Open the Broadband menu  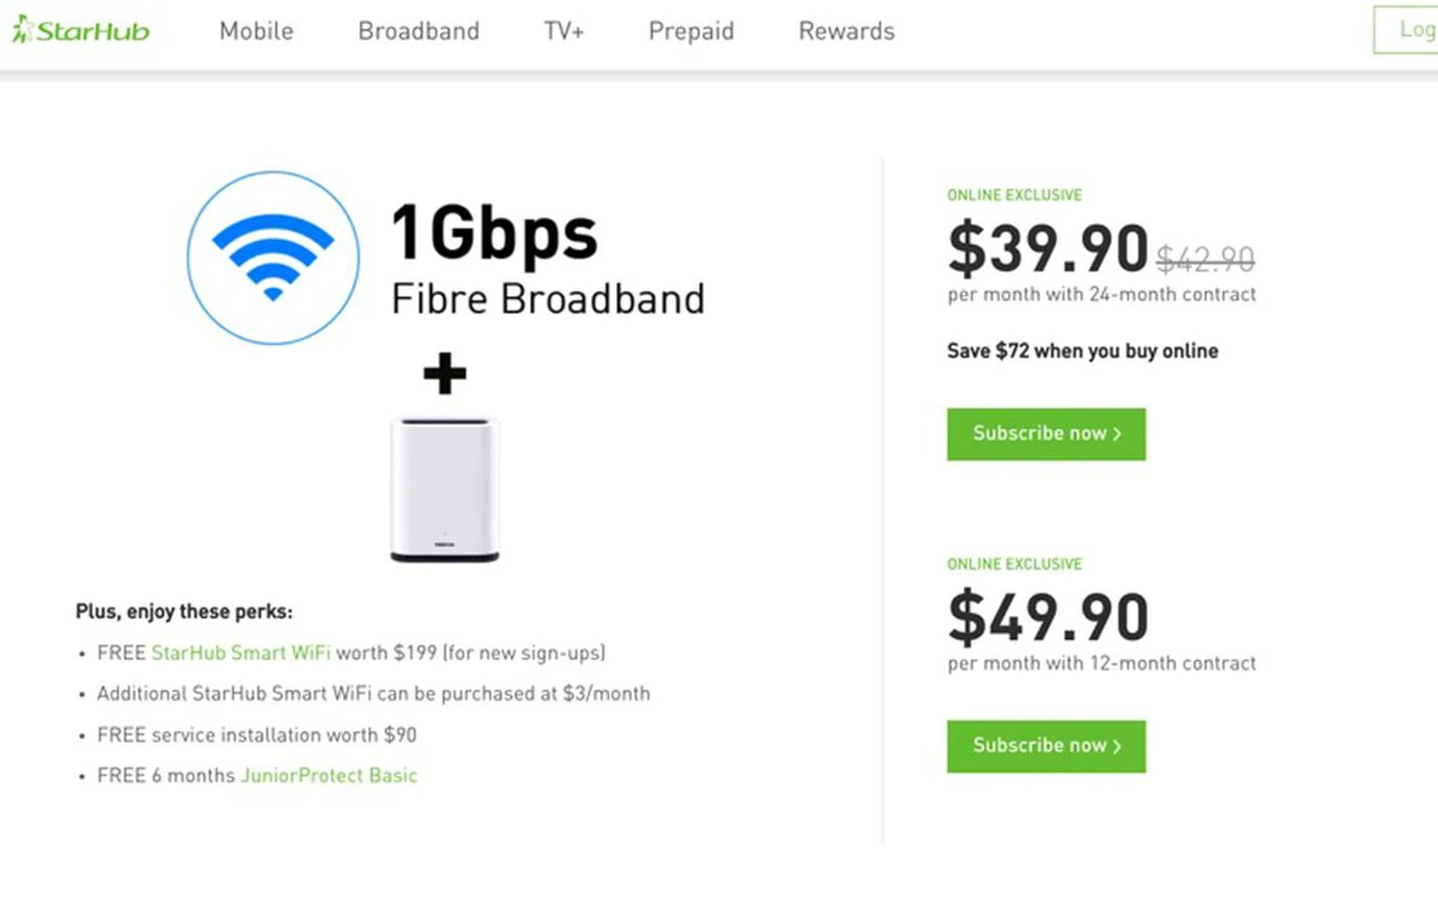[419, 31]
